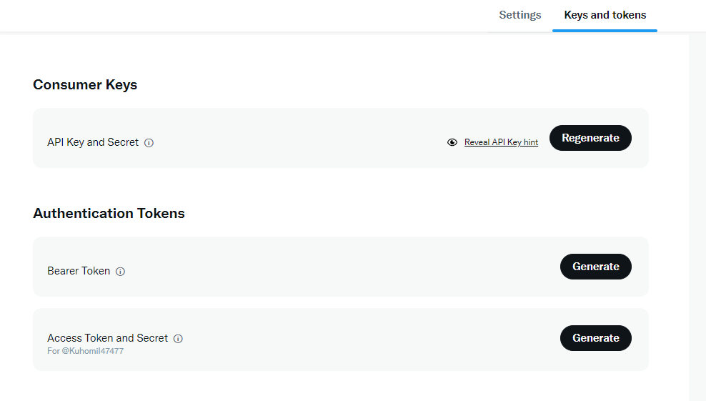Click the vertical scrollbar on the right
Viewport: 706px width, 401px height.
697,214
